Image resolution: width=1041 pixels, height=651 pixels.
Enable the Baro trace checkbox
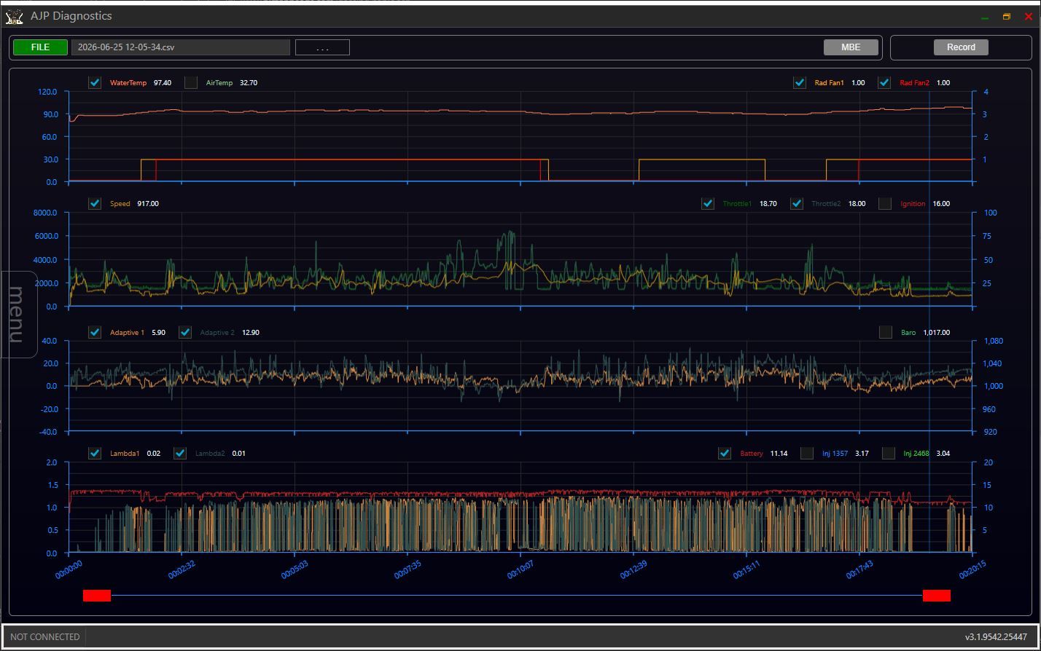tap(886, 332)
